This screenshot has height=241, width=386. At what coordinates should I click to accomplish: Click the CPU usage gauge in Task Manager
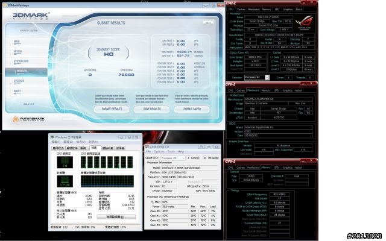click(x=65, y=162)
